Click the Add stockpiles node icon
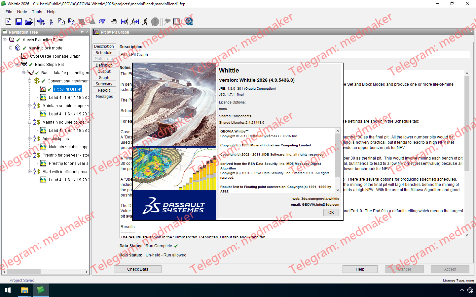Screen dimensions: 476x297 pyautogui.click(x=37, y=139)
